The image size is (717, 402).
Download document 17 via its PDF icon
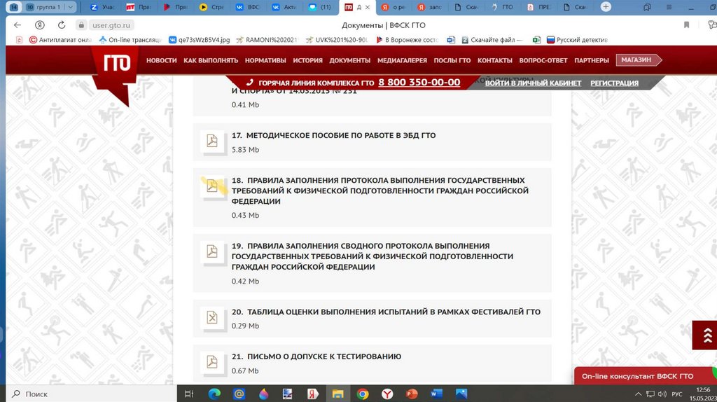[211, 141]
